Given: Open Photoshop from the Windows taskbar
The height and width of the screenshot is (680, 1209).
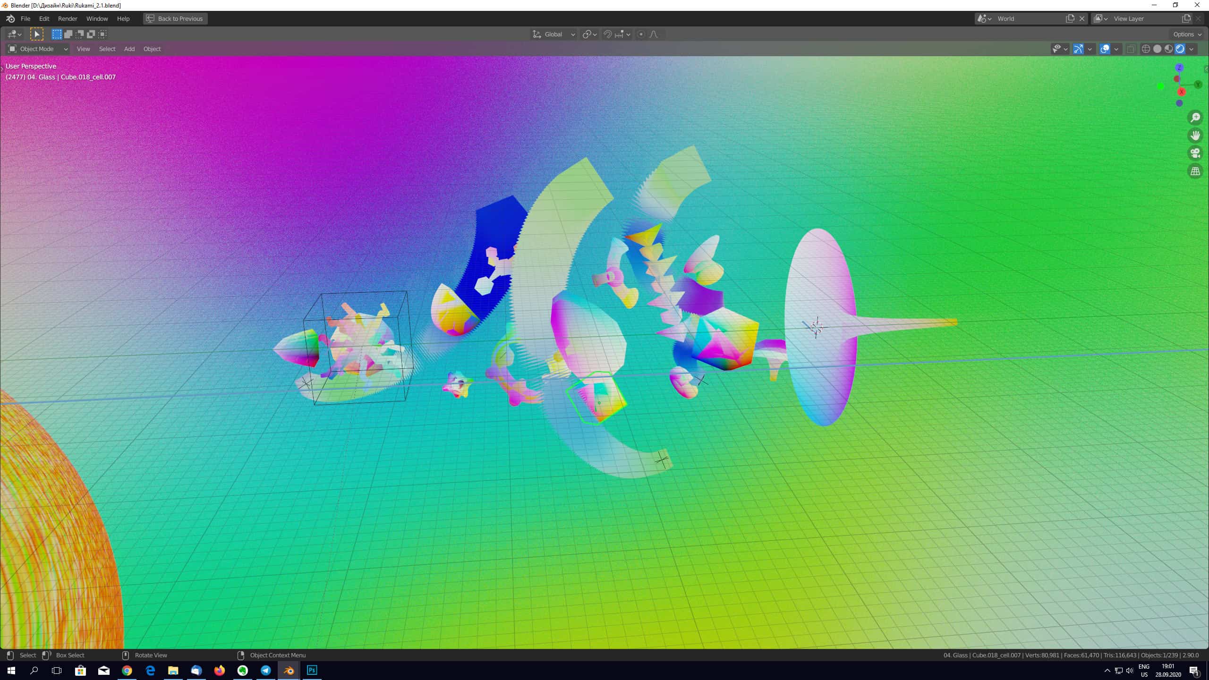Looking at the screenshot, I should (312, 670).
